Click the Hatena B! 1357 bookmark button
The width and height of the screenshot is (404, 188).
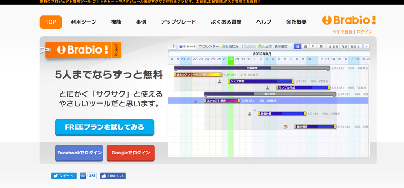[88, 176]
